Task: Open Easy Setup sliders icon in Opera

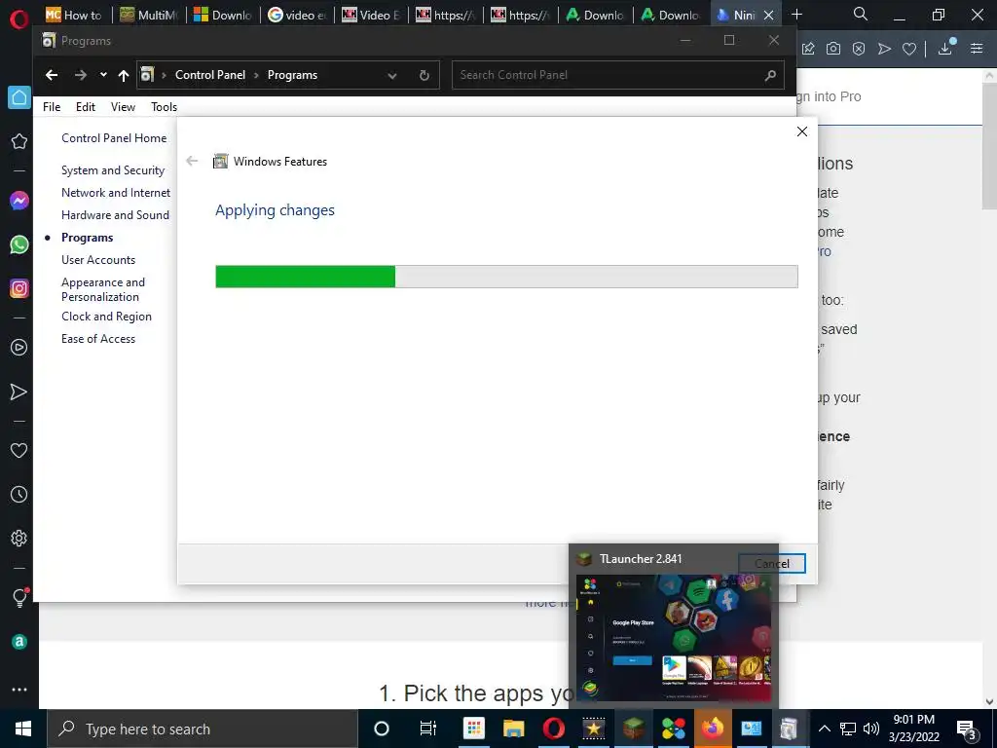Action: click(977, 49)
